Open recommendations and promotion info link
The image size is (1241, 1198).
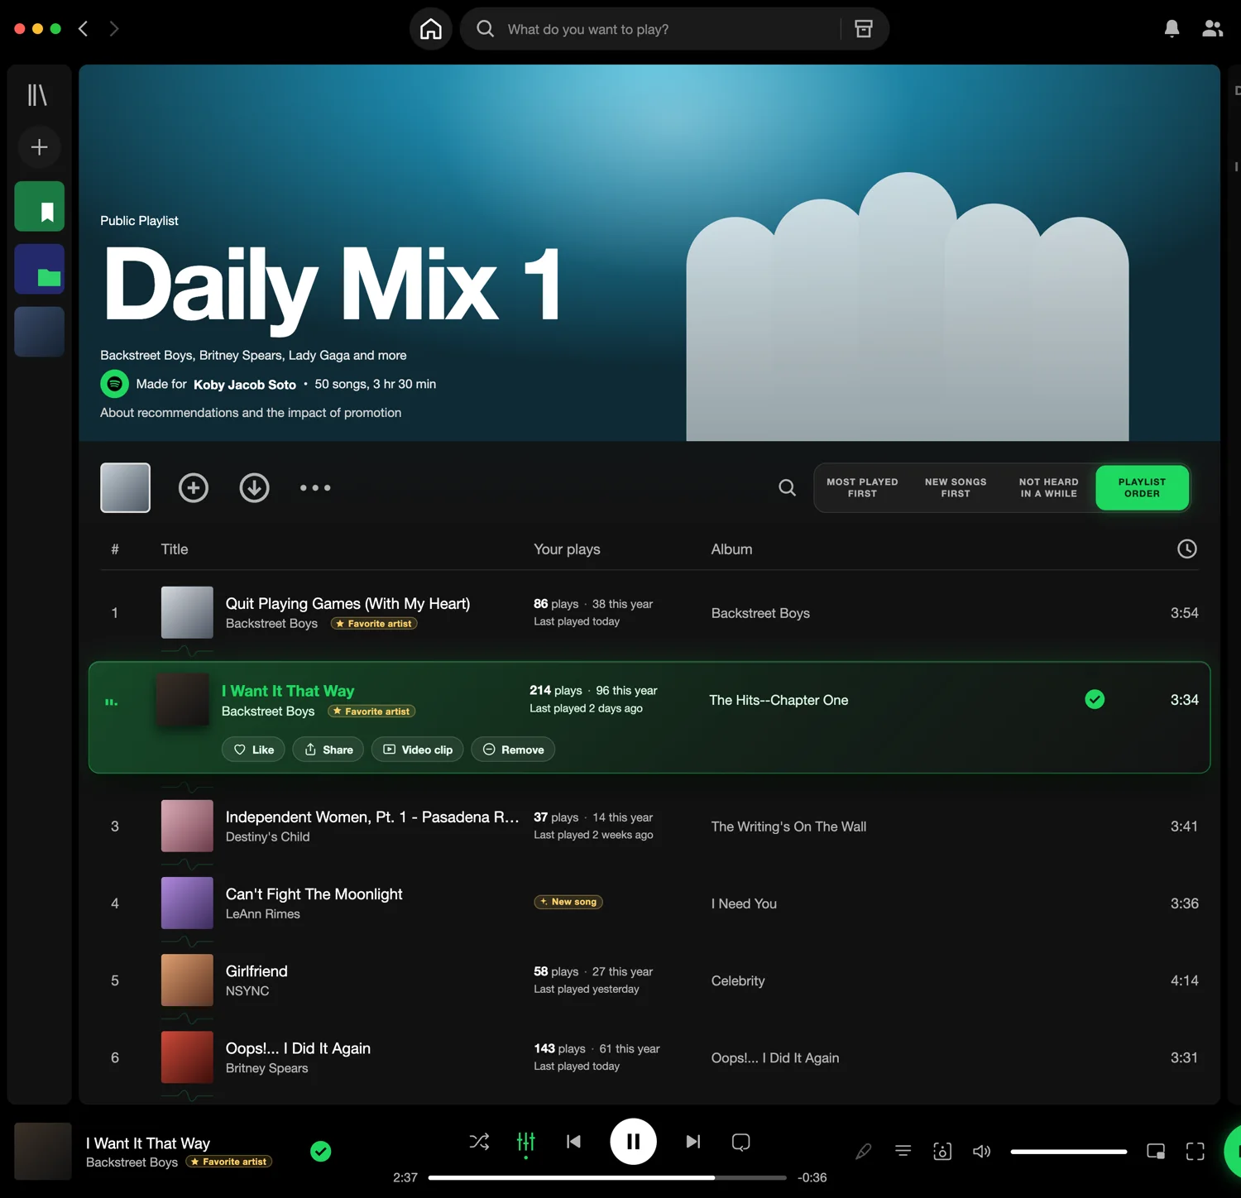[251, 413]
